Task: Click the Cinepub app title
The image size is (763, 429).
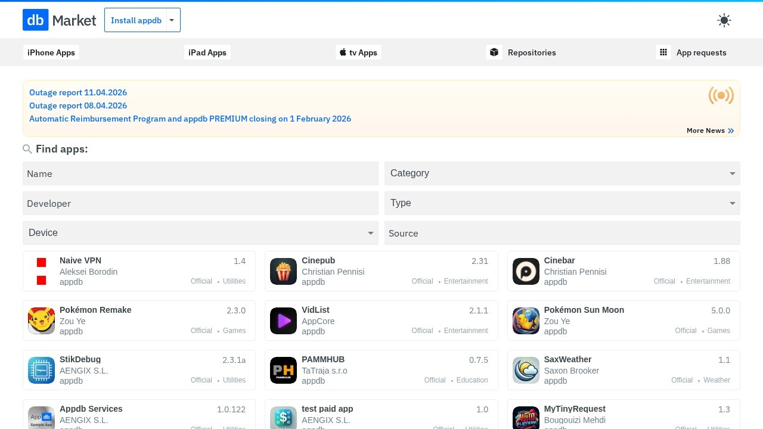Action: [318, 260]
